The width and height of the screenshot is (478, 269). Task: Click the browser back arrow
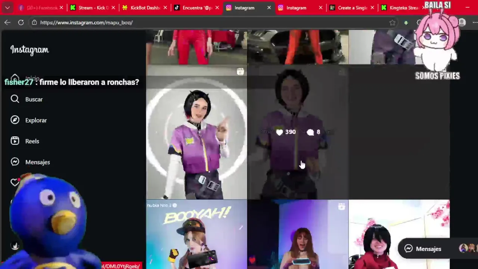[7, 22]
